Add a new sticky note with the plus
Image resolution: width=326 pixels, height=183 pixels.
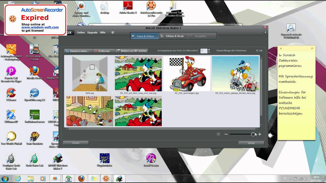(281, 48)
